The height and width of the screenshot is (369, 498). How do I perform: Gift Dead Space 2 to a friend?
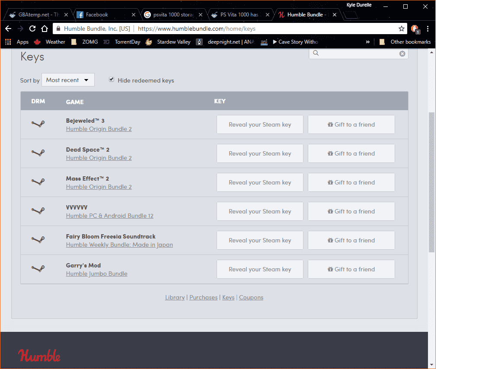(351, 153)
